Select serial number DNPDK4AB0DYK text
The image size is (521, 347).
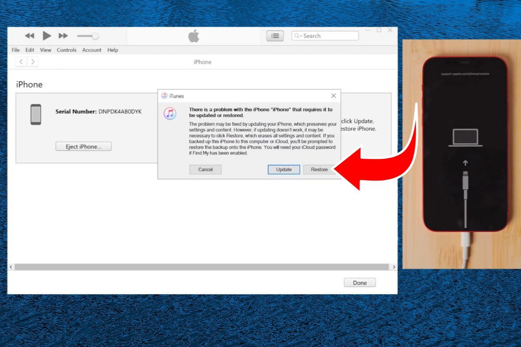[x=120, y=111]
